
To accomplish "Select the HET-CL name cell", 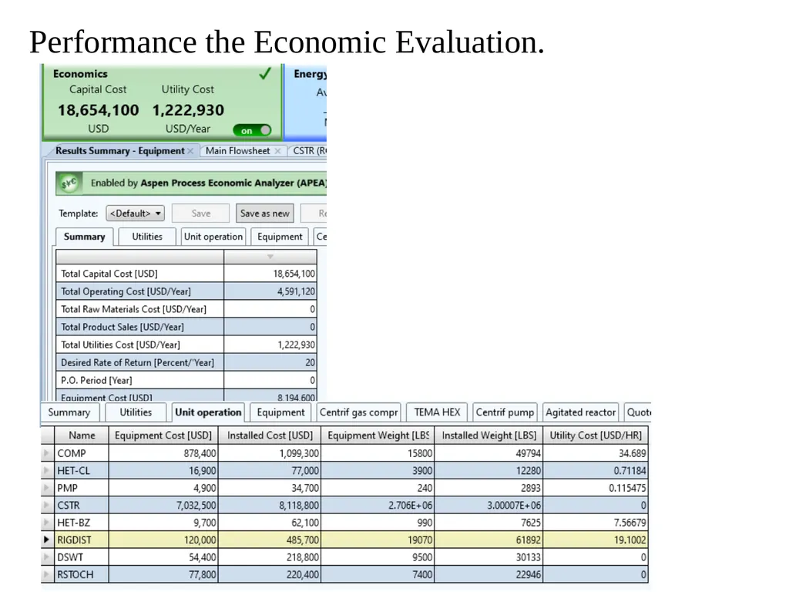I will tap(82, 471).
